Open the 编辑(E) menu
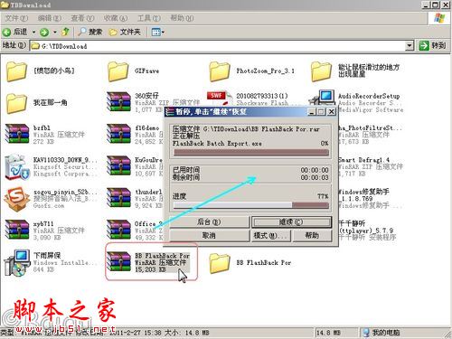 point(50,18)
